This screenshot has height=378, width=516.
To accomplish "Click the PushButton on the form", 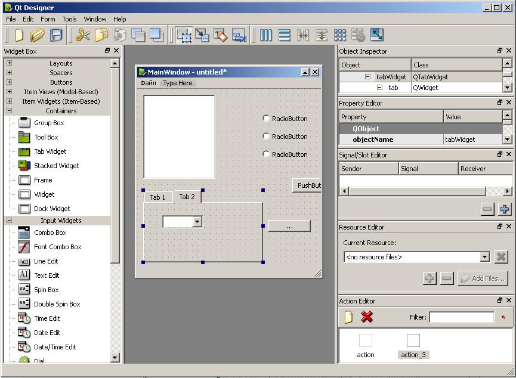I will pos(308,185).
